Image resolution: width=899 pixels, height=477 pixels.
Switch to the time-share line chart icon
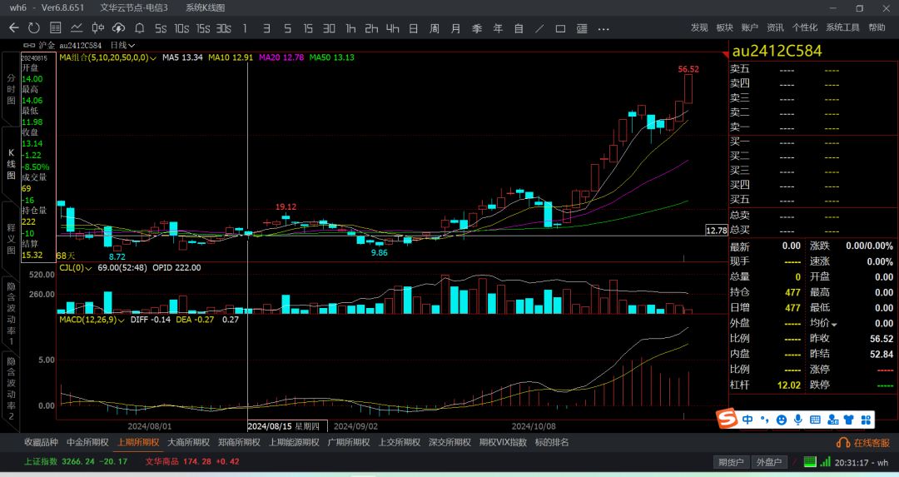point(76,28)
